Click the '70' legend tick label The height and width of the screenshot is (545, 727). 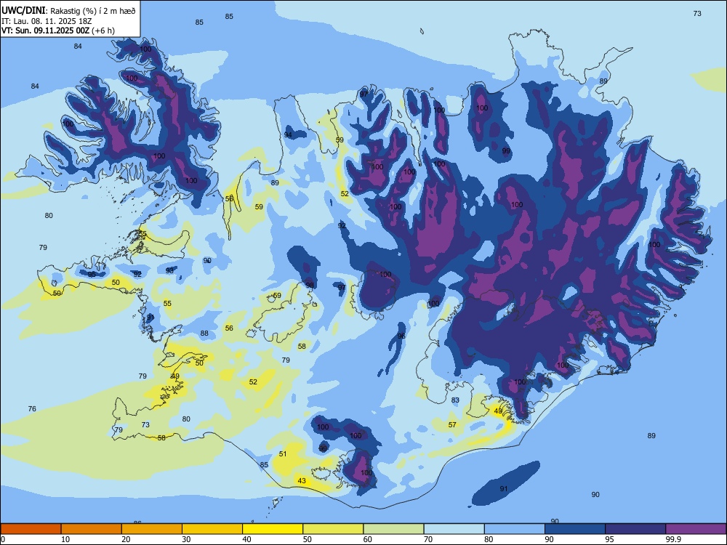coord(428,539)
